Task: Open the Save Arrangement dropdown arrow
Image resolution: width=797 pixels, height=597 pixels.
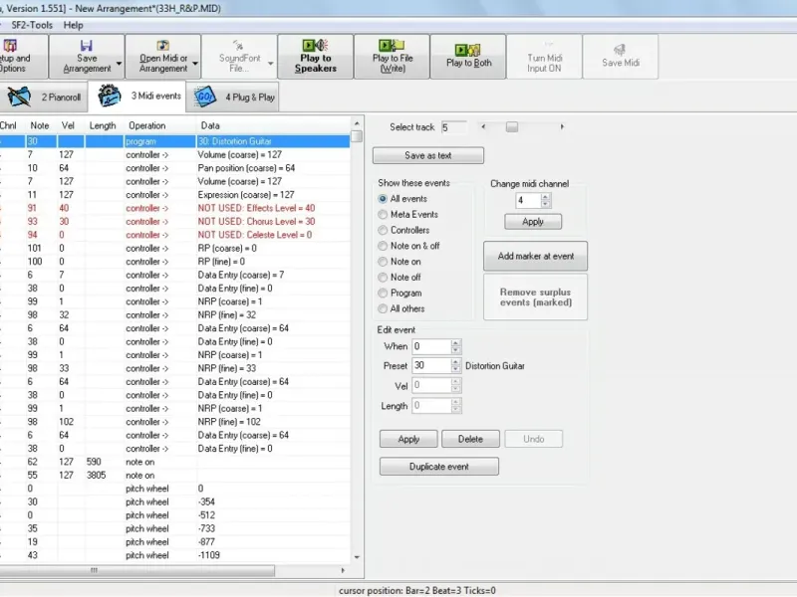Action: (x=119, y=64)
